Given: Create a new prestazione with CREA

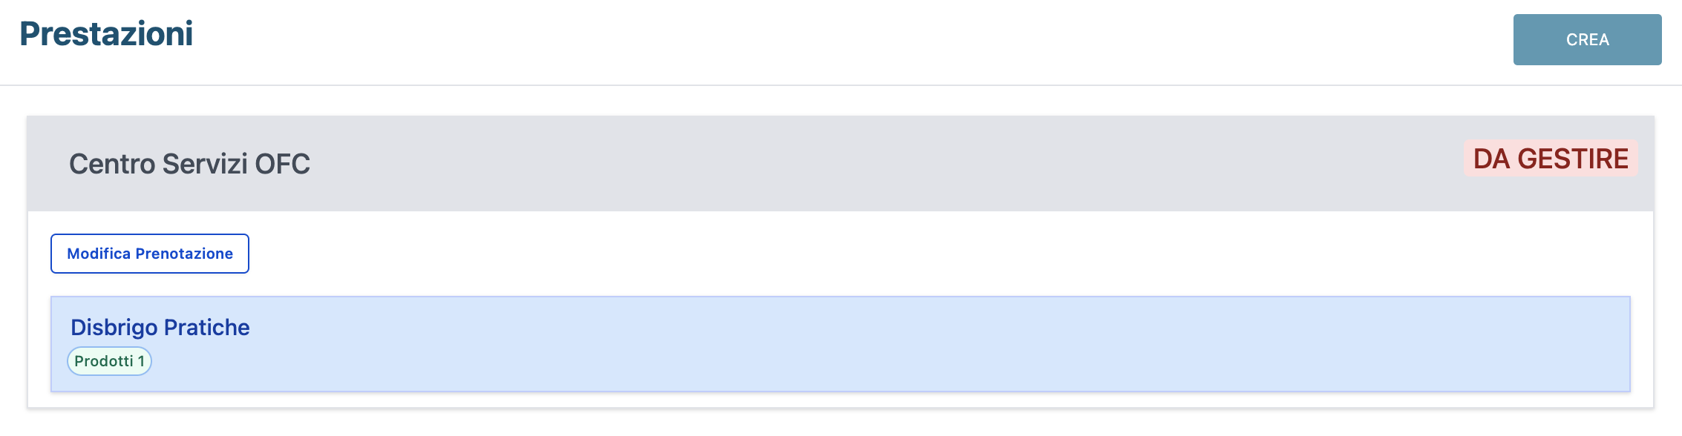Looking at the screenshot, I should [1587, 39].
